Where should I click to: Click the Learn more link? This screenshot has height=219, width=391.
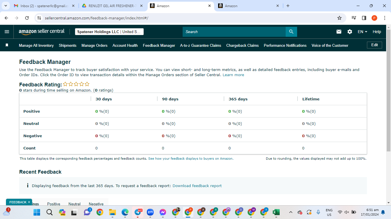tap(233, 75)
